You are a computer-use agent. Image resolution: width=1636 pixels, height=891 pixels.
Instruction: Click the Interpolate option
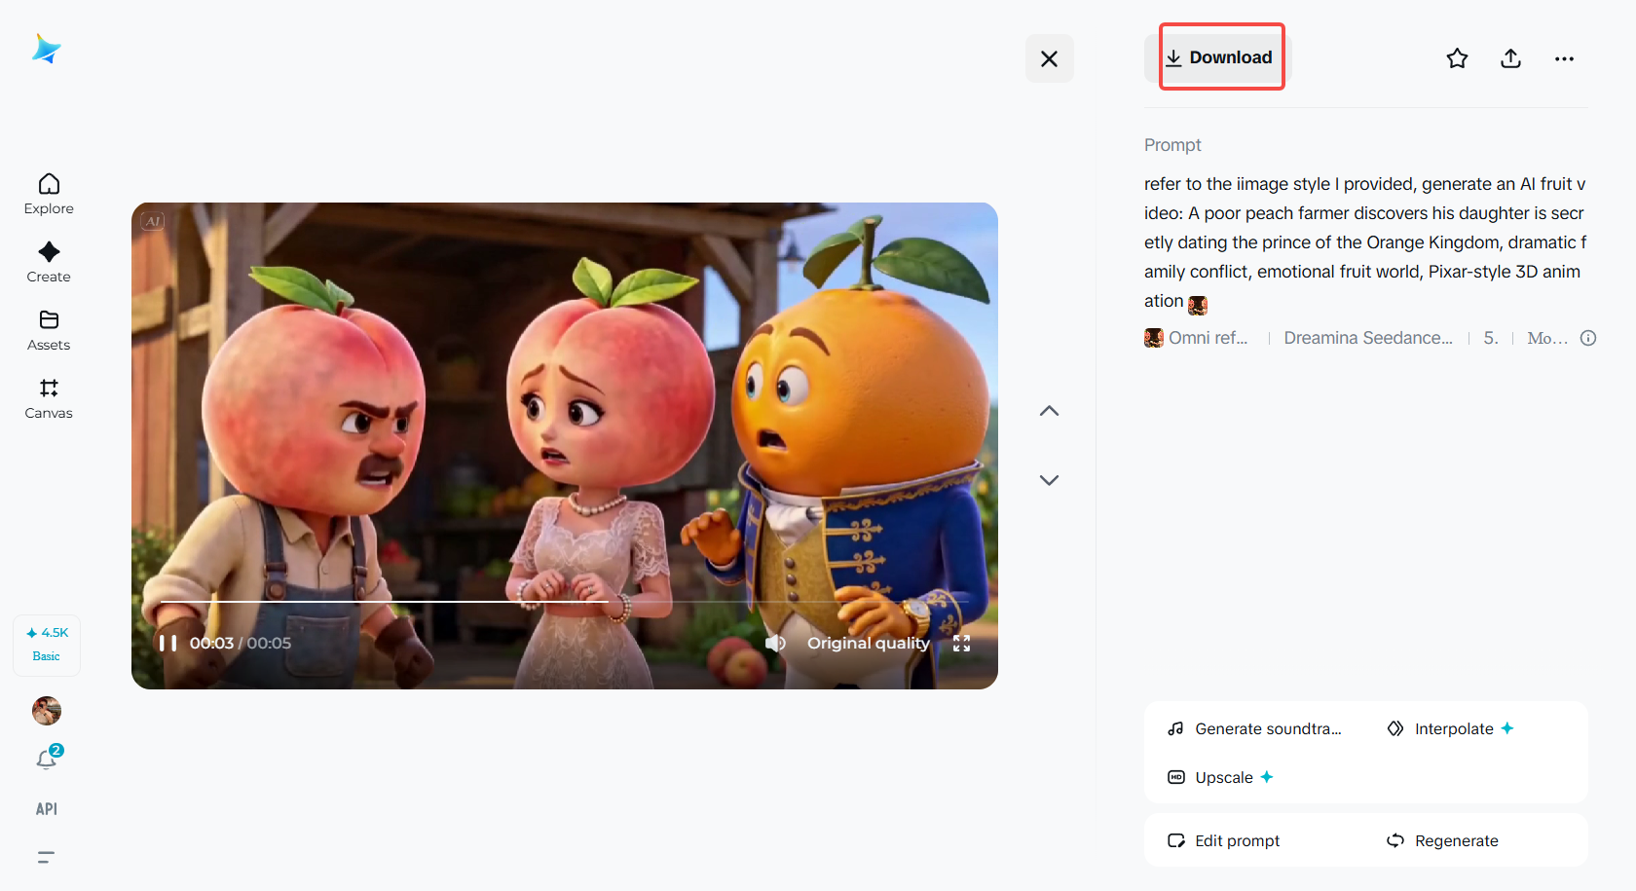tap(1451, 728)
